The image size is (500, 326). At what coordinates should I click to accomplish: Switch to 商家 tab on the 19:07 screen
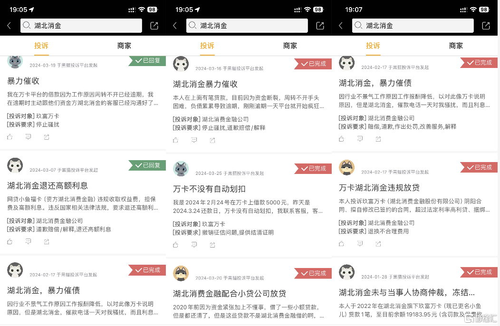point(456,46)
